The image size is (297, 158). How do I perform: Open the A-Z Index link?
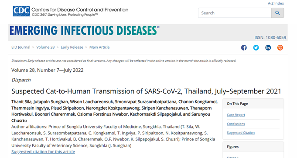[276, 3]
